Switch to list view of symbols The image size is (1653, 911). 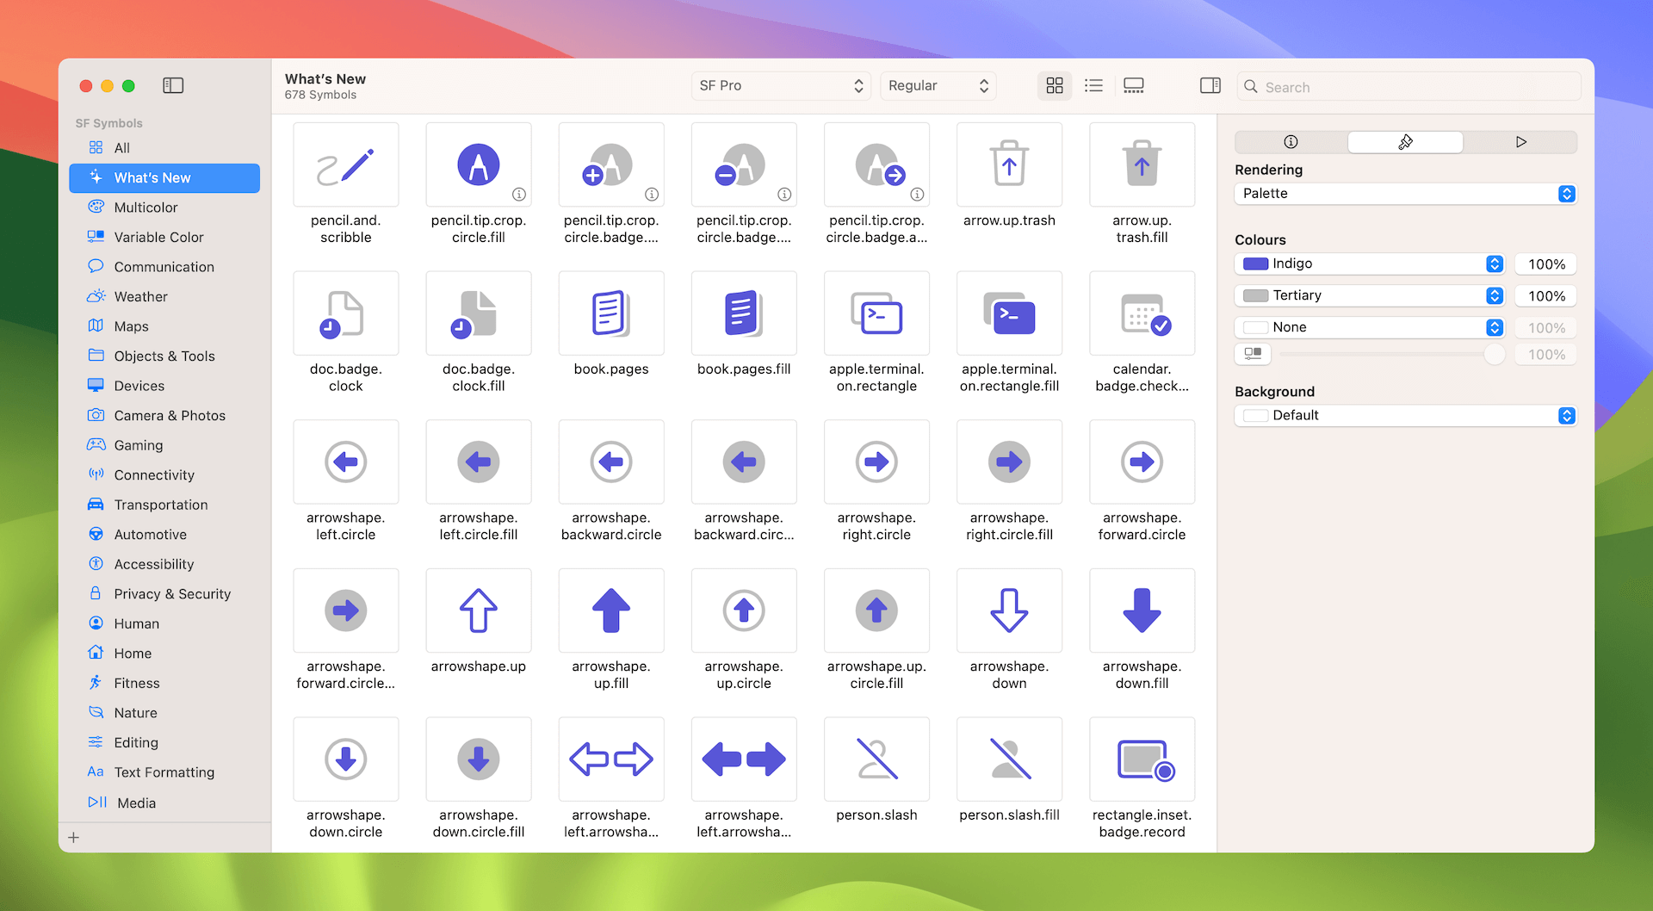pos(1093,85)
